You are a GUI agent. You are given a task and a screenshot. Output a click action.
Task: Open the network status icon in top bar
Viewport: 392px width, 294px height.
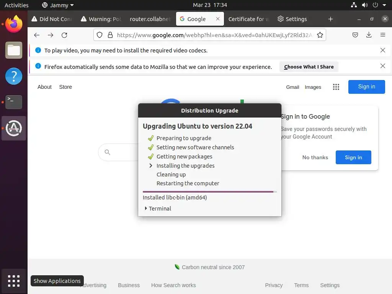(354, 5)
